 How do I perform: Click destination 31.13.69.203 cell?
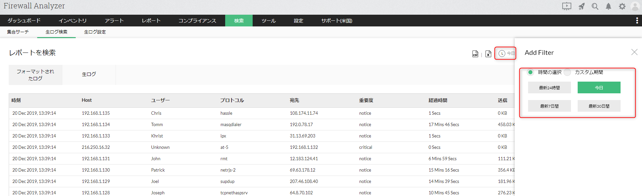pyautogui.click(x=303, y=136)
